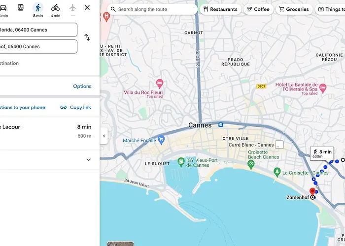
Task: Close the directions panel
Action: point(87,8)
